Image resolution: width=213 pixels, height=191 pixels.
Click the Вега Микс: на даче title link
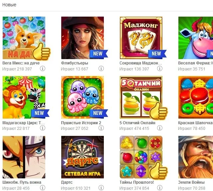(21, 63)
